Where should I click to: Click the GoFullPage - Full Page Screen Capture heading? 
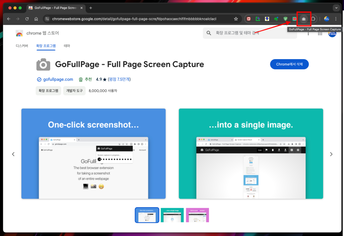coord(129,64)
